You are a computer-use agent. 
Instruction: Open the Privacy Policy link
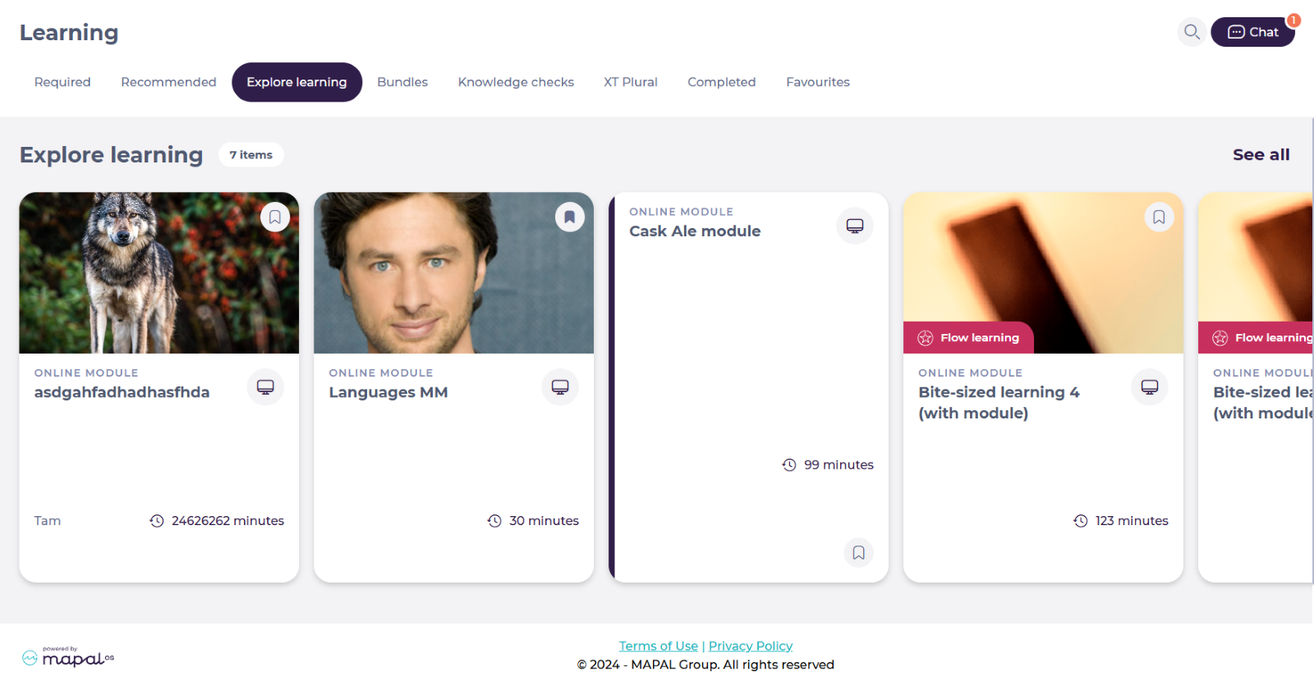751,646
